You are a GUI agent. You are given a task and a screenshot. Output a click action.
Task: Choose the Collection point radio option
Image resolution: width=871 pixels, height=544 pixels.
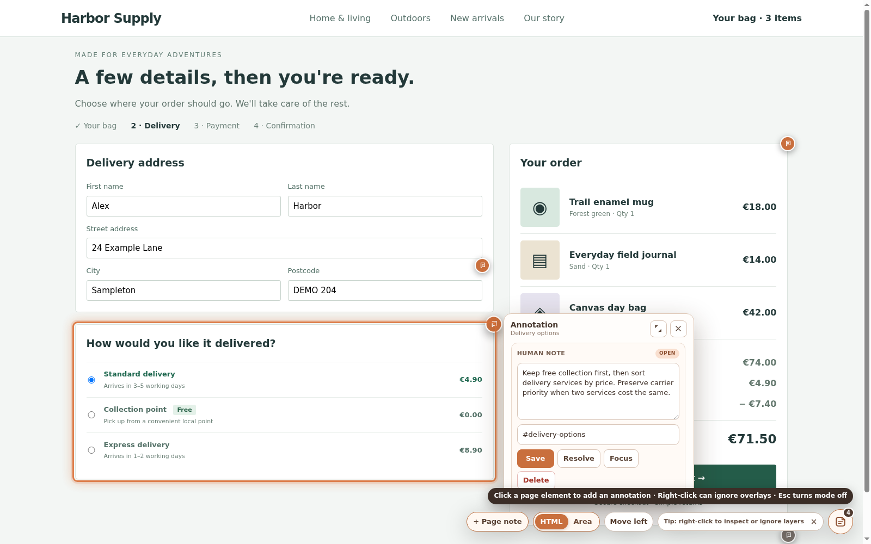coord(91,415)
